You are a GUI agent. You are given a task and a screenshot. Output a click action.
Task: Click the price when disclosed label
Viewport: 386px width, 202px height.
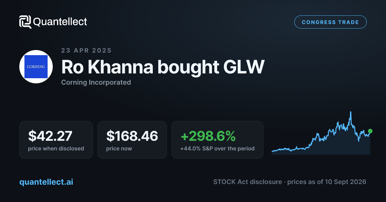click(56, 148)
